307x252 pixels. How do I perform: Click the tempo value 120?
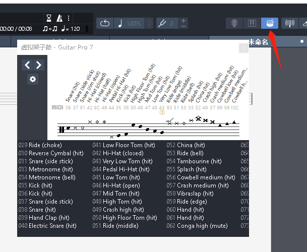(75, 29)
